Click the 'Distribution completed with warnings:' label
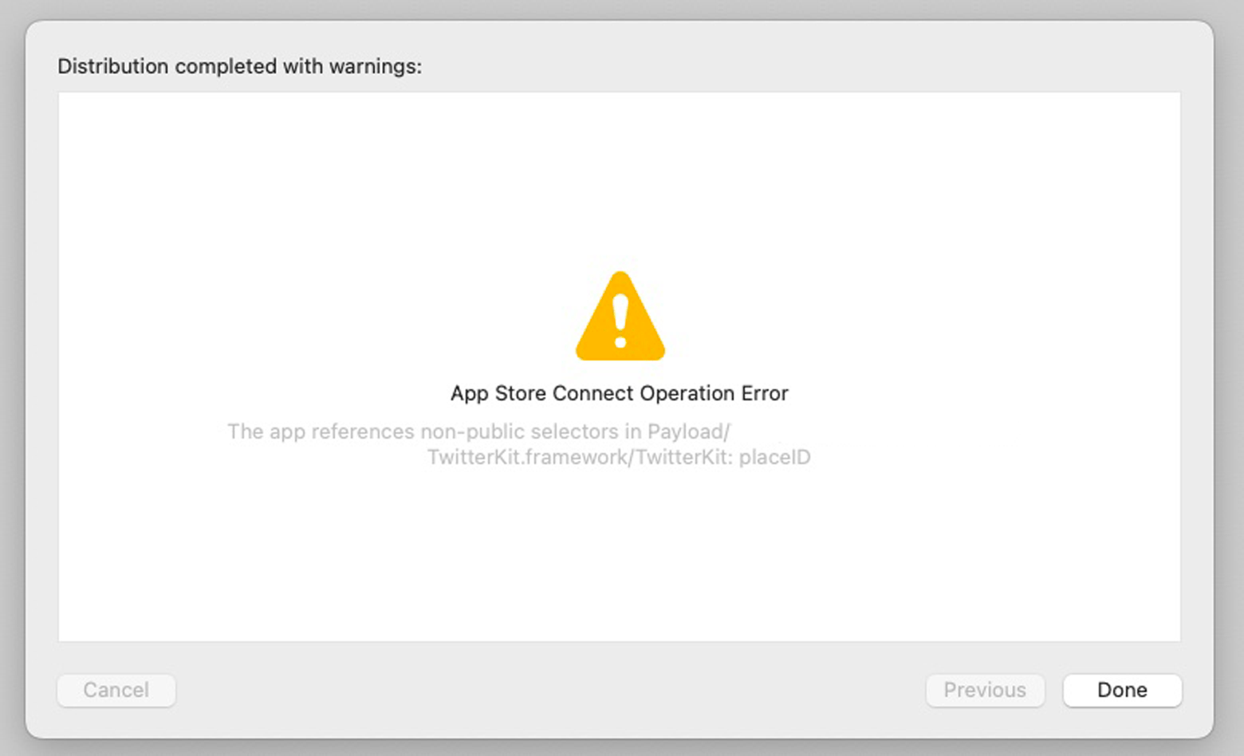 [239, 66]
